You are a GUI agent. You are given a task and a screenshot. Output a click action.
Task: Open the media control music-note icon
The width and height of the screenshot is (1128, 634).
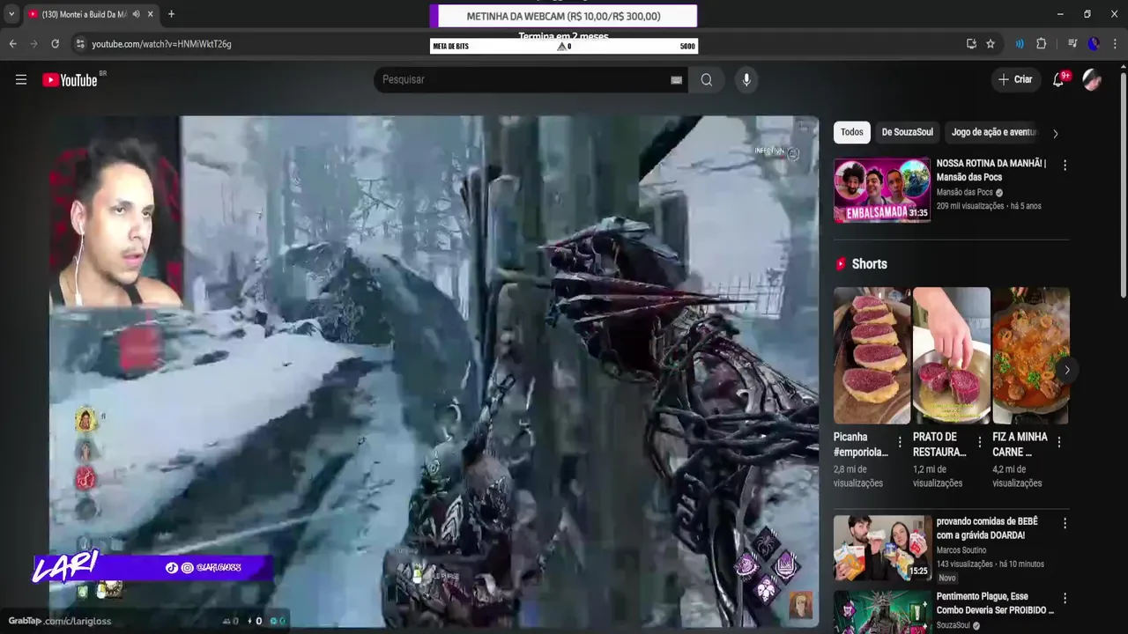point(1072,44)
